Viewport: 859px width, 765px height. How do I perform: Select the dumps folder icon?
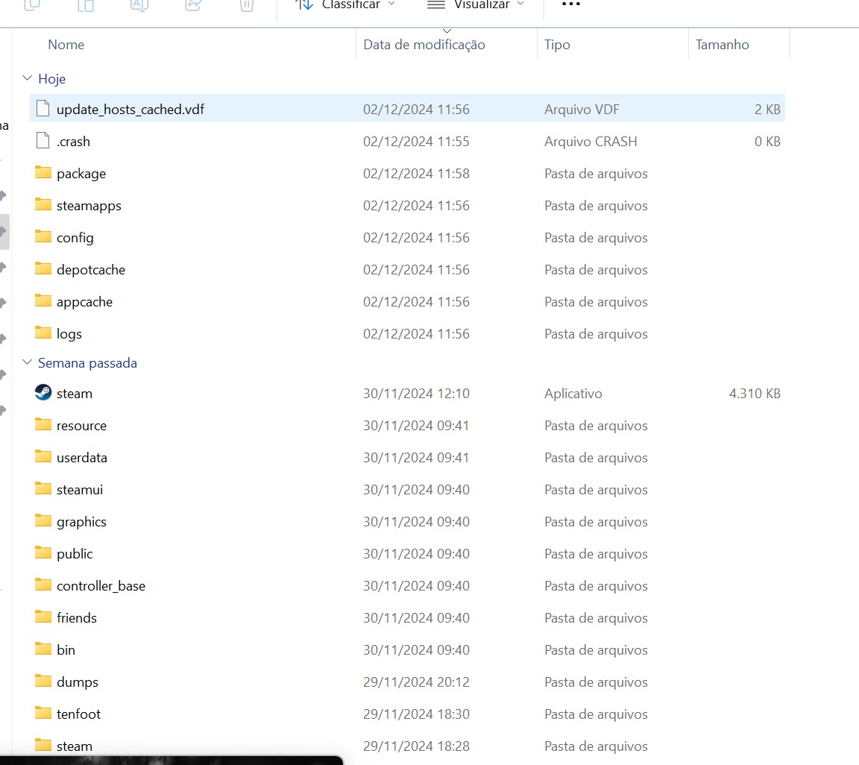pyautogui.click(x=43, y=682)
